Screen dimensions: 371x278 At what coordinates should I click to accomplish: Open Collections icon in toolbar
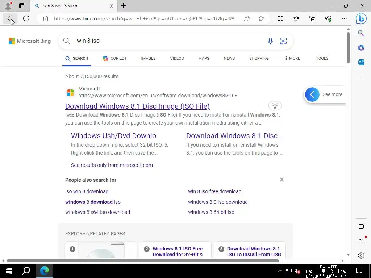(x=312, y=18)
